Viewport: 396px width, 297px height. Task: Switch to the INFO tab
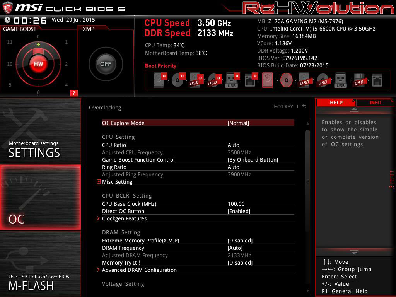click(x=375, y=102)
